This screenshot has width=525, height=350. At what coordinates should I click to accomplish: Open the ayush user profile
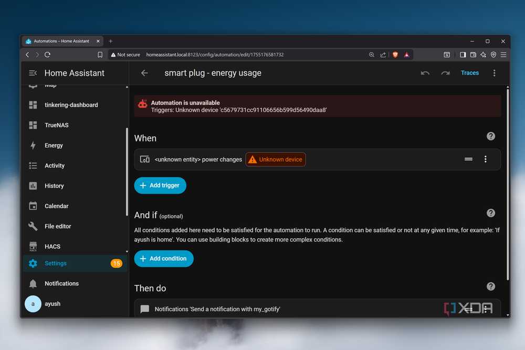75,304
